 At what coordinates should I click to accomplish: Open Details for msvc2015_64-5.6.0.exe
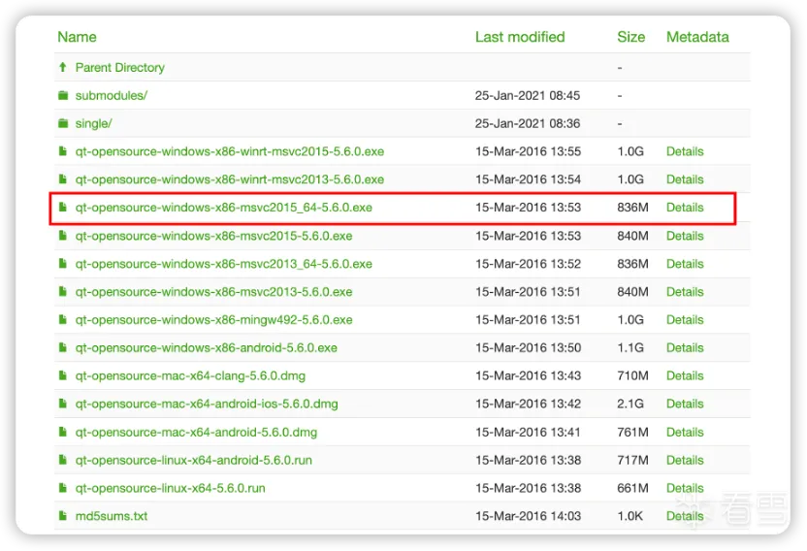pos(685,208)
